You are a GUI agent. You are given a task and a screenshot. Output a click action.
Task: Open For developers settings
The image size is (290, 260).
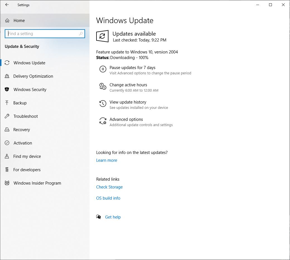(45, 170)
